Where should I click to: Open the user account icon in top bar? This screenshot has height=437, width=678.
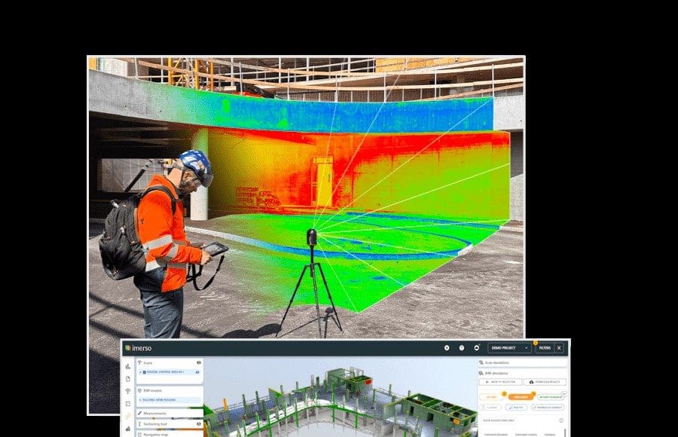(x=477, y=348)
